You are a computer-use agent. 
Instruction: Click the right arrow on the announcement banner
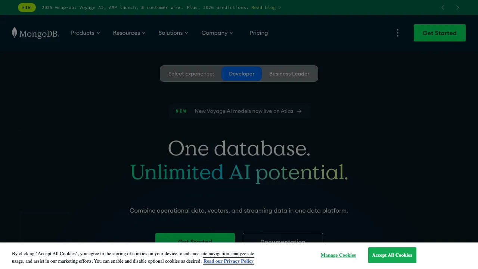click(457, 7)
